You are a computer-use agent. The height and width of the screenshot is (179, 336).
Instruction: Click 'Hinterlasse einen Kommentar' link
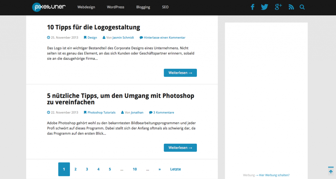click(164, 38)
